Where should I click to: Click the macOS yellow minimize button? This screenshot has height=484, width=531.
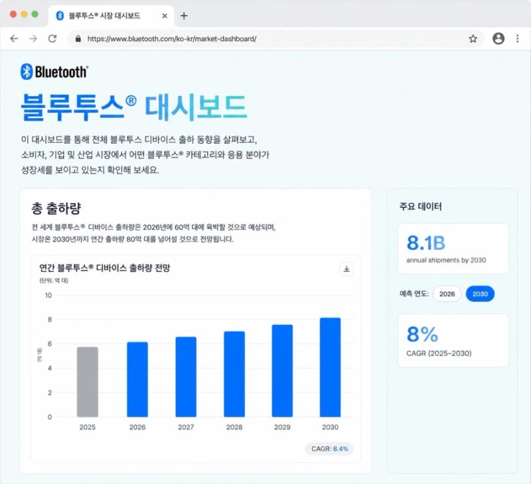pos(24,14)
